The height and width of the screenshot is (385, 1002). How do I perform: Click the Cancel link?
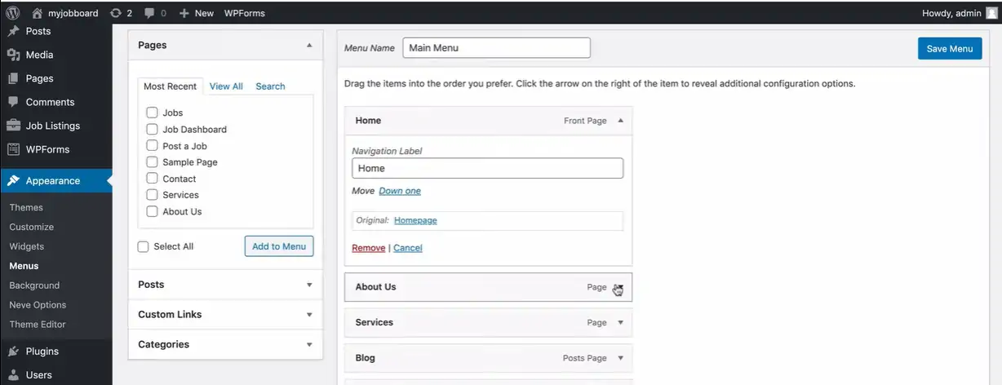point(408,248)
